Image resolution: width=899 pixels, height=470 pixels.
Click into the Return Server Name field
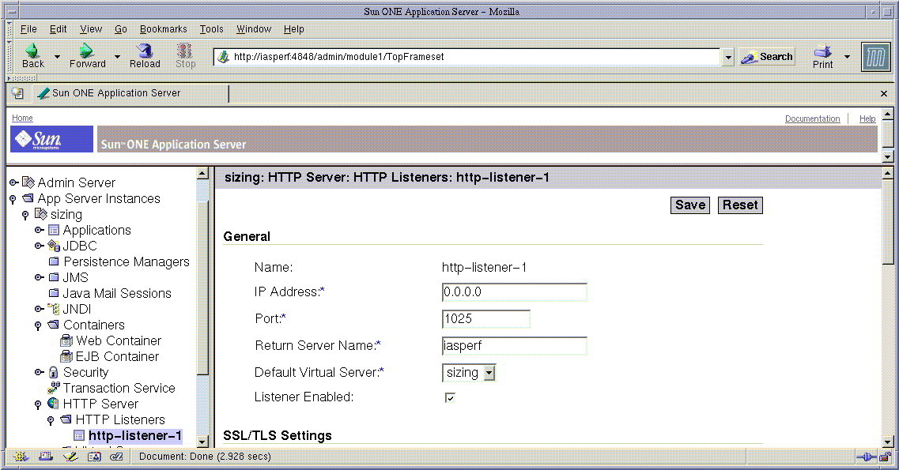[514, 346]
